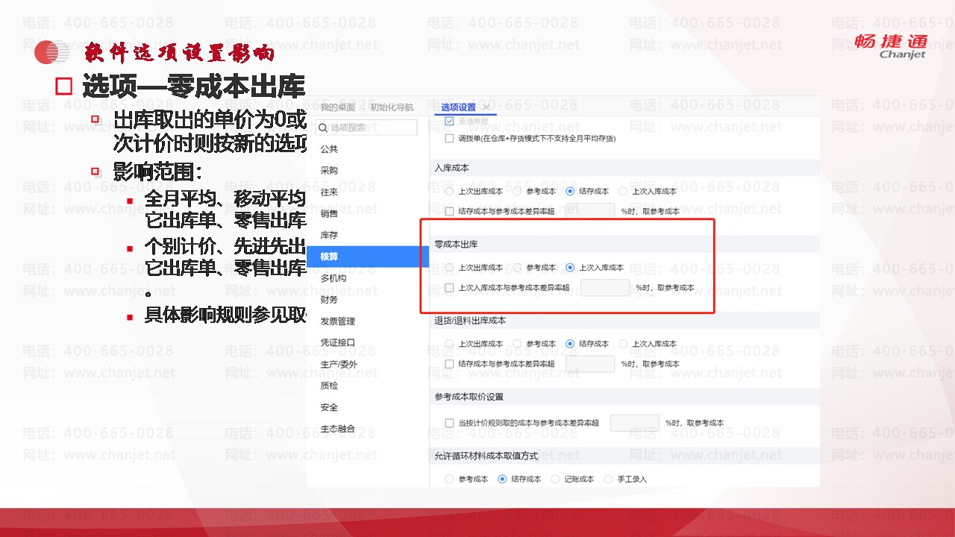This screenshot has height=537, width=955.
Task: Select the 选项设置 tab
Action: click(x=458, y=107)
